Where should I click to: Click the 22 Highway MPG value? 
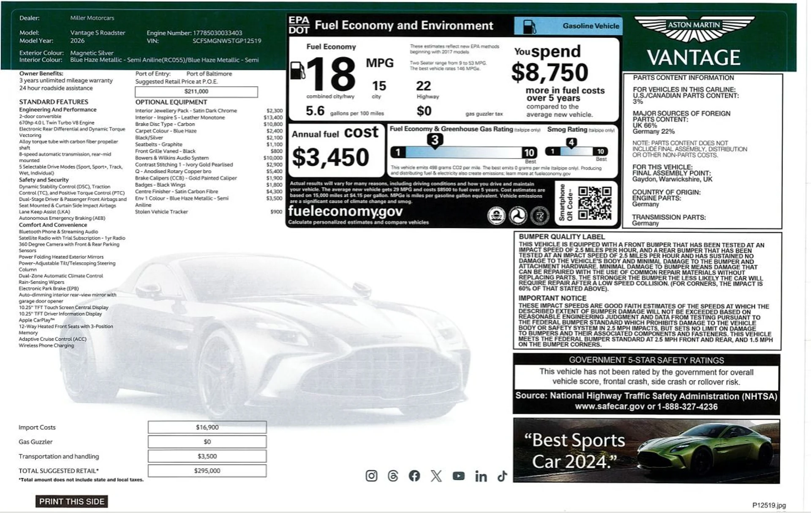pos(423,86)
